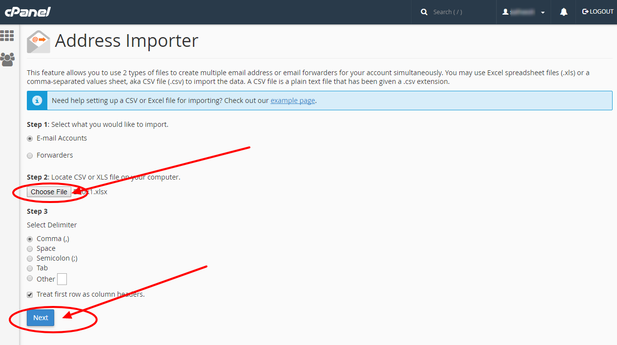Click the Next button
The width and height of the screenshot is (617, 345).
click(41, 318)
